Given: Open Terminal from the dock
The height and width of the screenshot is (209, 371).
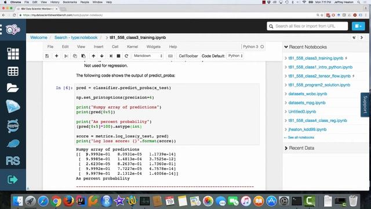Looking at the screenshot, I should pos(297,201).
